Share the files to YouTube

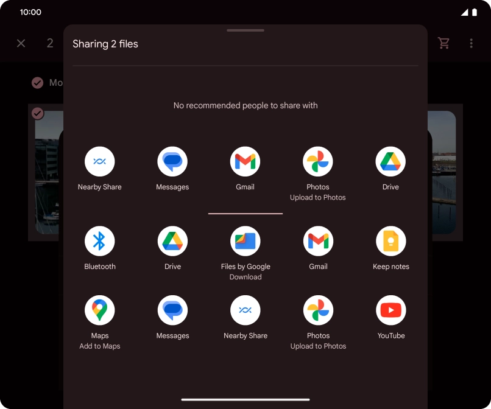point(390,311)
